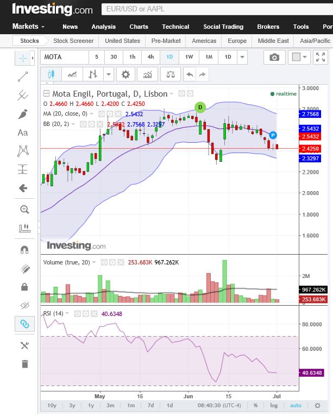Open Volume indicator dropdown arrow
333x417 pixels.
[x=94, y=262]
